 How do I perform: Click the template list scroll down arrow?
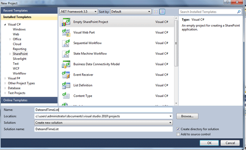176,104
